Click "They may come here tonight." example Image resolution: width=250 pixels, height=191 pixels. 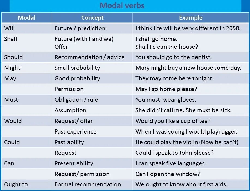point(174,78)
